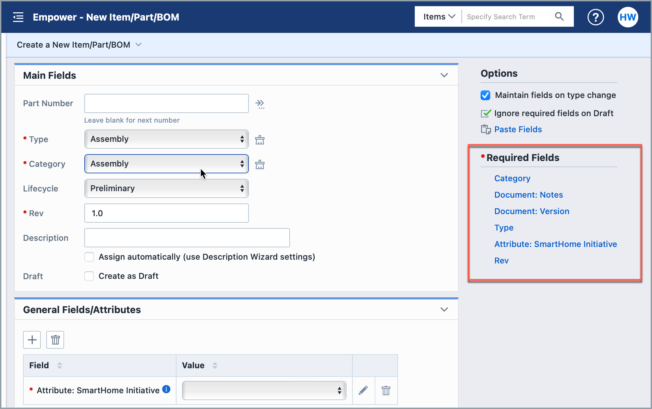Add a new attribute with the plus icon
This screenshot has height=409, width=652.
32,339
